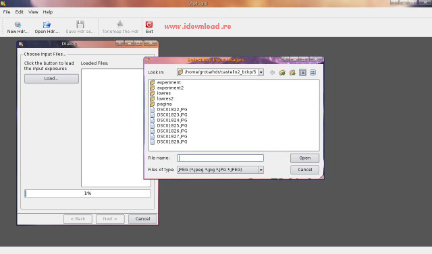Open the View menu
432x254 pixels.
[x=33, y=12]
